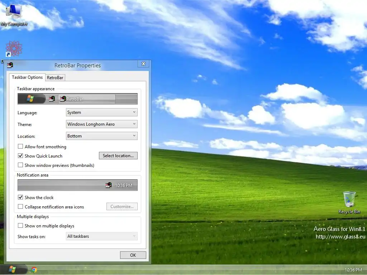The image size is (367, 275).
Task: Click the Theme: label
Action: pos(25,124)
